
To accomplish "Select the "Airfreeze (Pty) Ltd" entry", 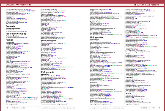I will 12,47.
